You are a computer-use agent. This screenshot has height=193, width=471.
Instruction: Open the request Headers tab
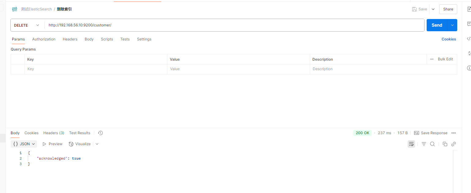point(70,39)
